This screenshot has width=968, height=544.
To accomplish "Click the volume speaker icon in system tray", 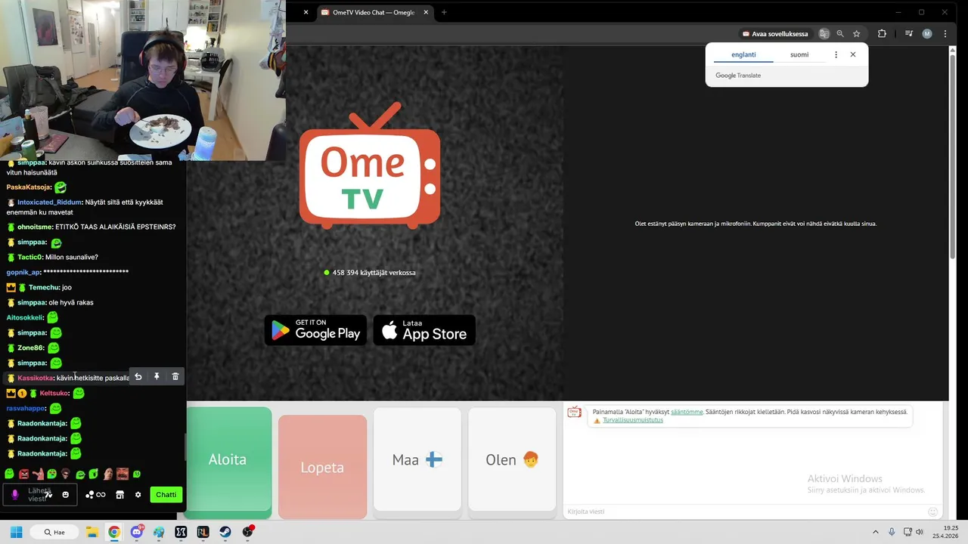I will pos(919,532).
